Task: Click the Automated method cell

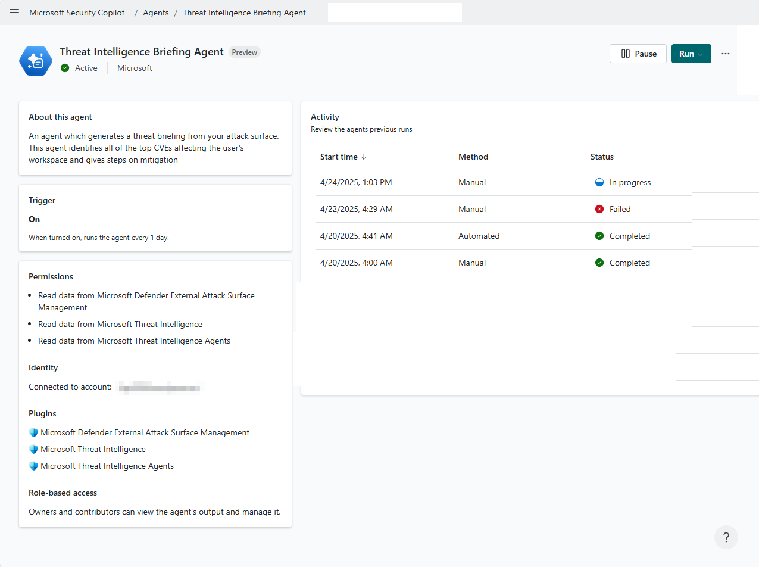Action: click(479, 236)
